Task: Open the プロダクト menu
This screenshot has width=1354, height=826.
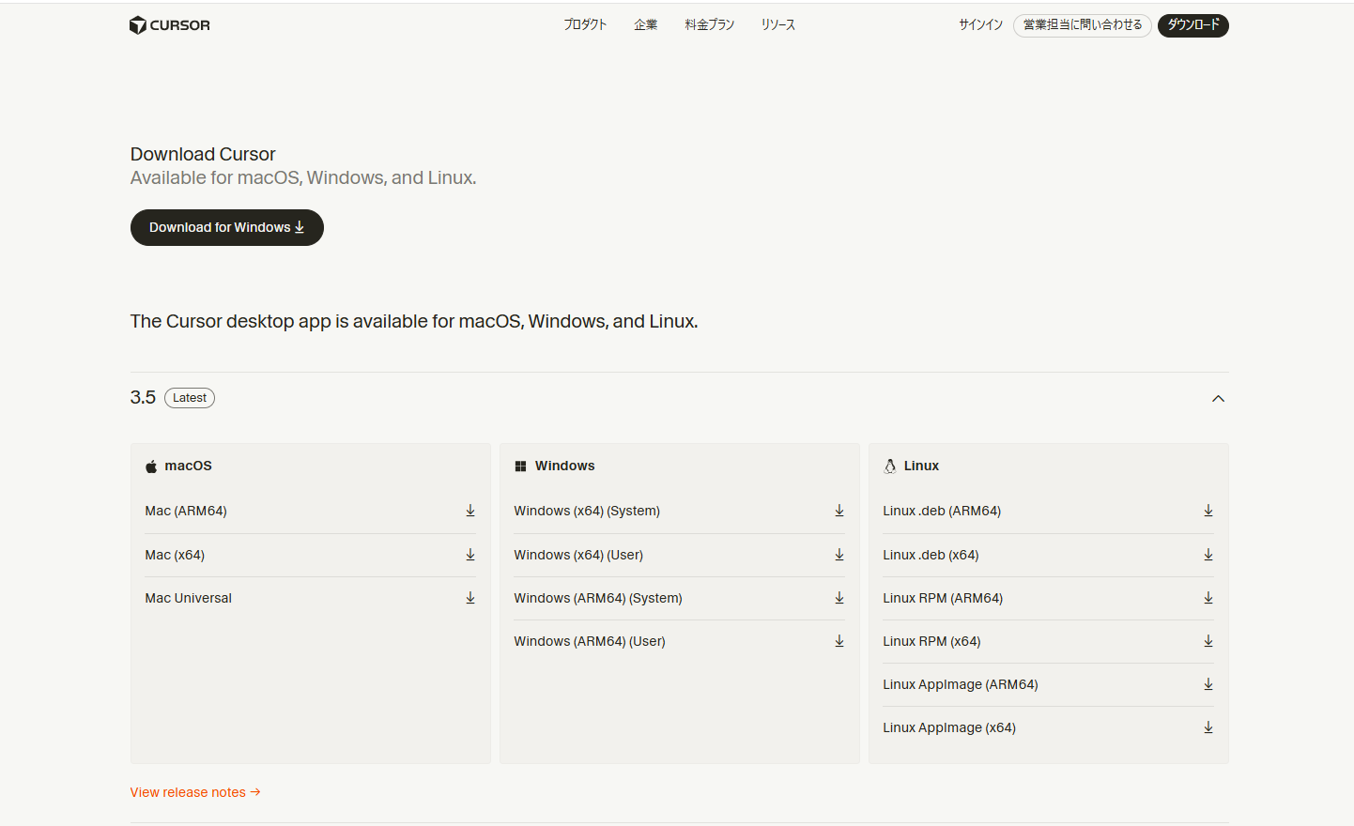Action: pos(585,25)
